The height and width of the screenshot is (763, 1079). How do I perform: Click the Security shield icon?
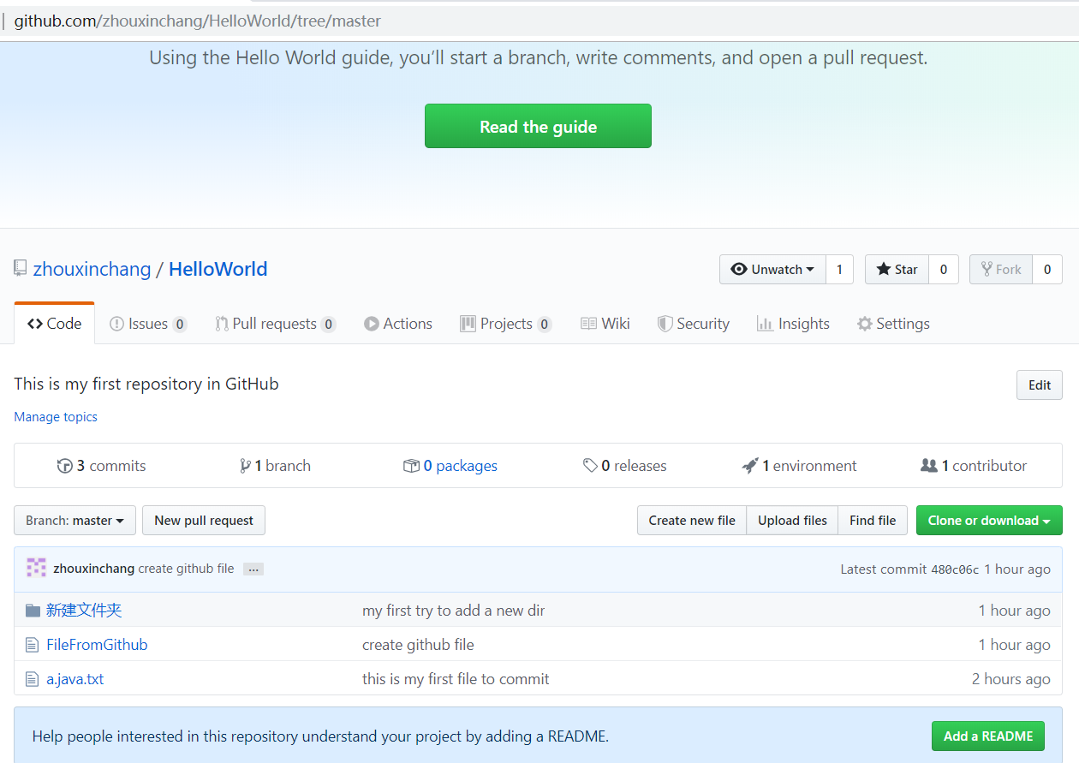[665, 324]
